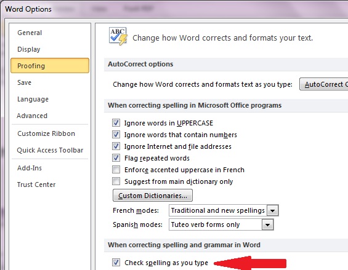Select the Proofing category
The height and width of the screenshot is (270, 348).
pos(50,66)
